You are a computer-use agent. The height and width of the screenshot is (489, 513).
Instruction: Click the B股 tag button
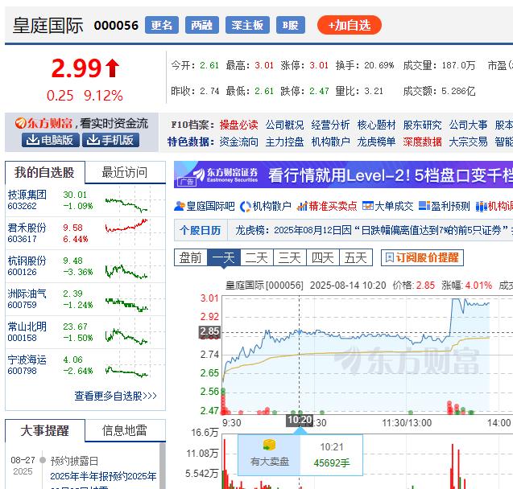(291, 25)
